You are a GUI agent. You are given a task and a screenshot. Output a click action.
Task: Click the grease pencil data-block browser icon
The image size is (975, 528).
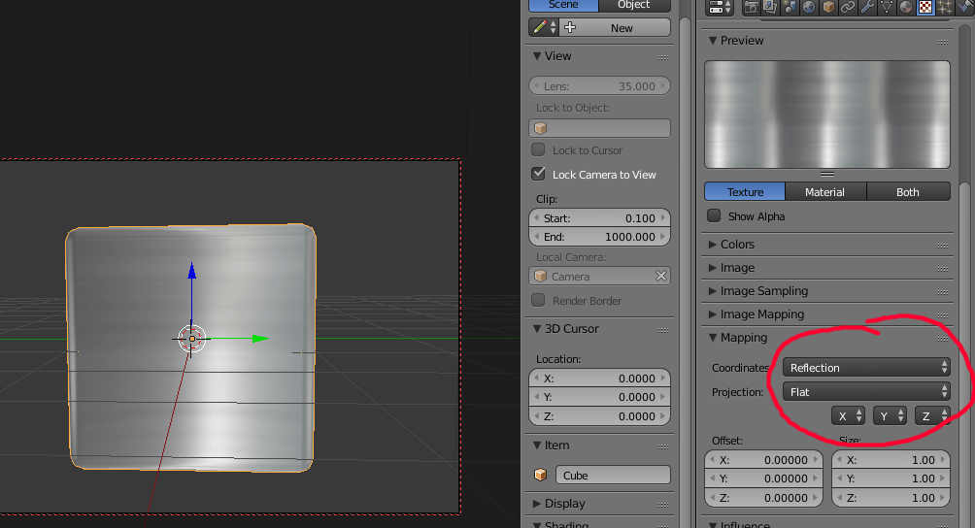tap(543, 27)
